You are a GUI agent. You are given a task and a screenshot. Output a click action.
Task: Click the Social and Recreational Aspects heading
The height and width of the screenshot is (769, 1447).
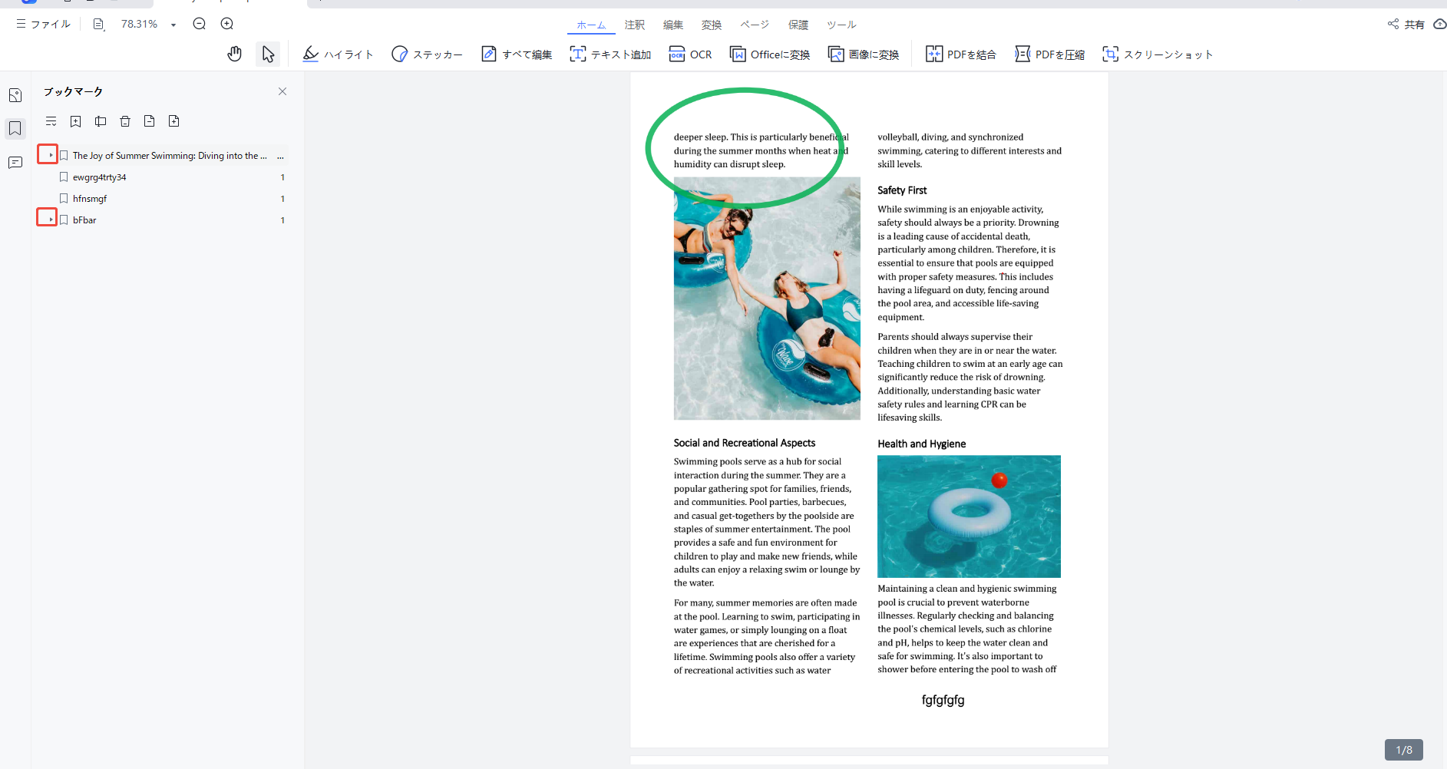pos(745,443)
